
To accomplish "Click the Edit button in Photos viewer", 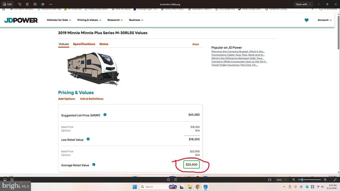I will pyautogui.click(x=7, y=4).
